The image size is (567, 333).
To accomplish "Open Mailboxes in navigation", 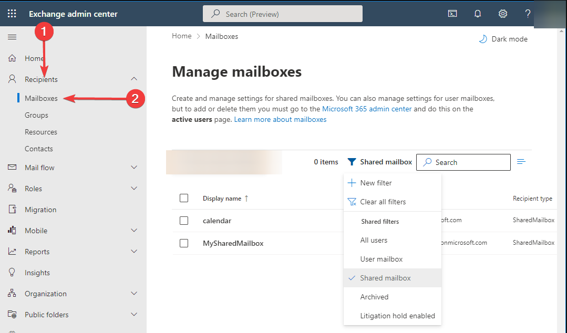I will (x=41, y=98).
